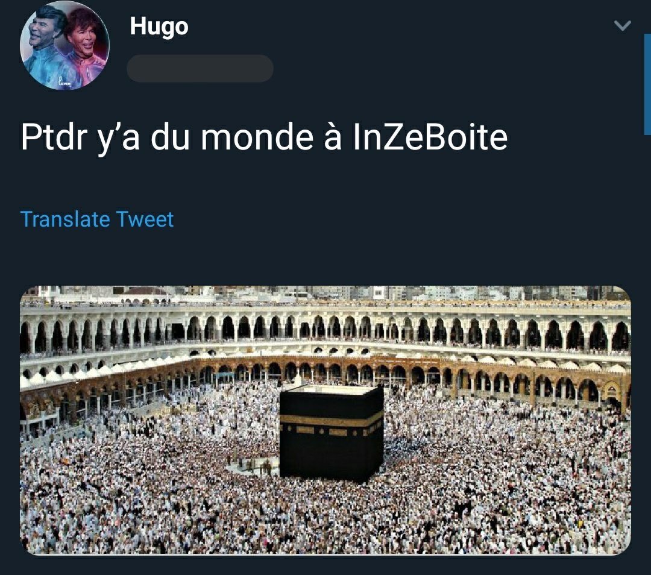Click the signature mark on avatar image
651x575 pixels.
(x=64, y=83)
